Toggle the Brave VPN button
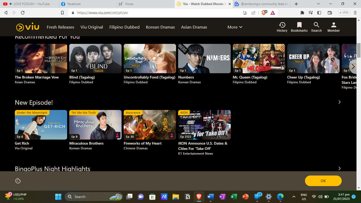The height and width of the screenshot is (203, 361). point(344,13)
